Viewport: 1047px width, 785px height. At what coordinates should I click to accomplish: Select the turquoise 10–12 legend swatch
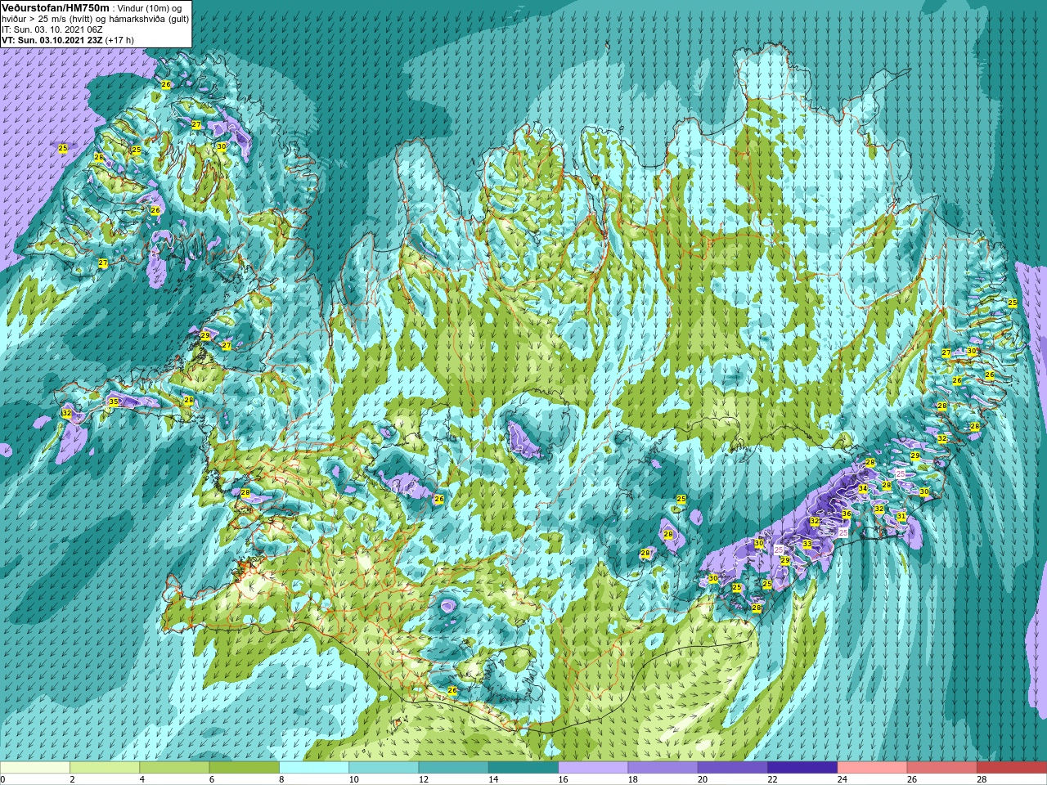point(384,768)
